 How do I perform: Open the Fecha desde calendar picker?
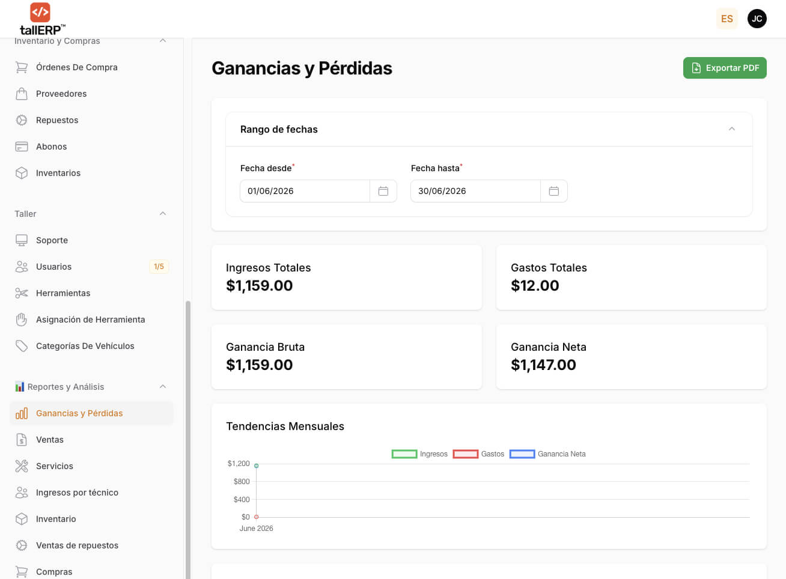[x=383, y=191]
